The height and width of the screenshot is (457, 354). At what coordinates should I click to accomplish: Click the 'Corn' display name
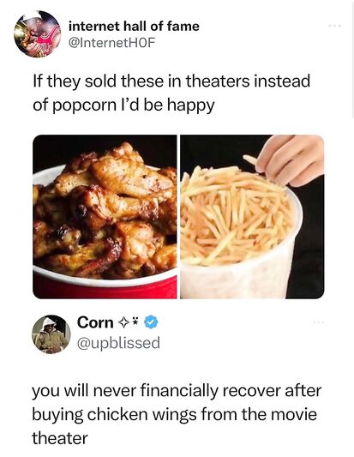(95, 322)
